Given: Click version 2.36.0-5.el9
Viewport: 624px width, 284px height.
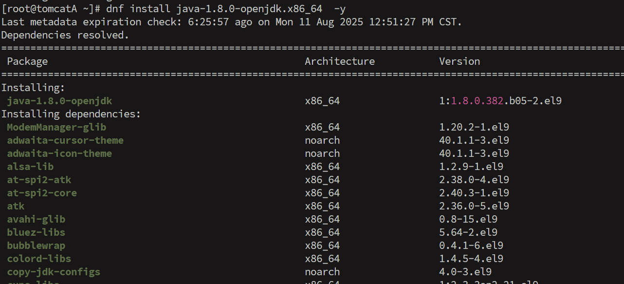Looking at the screenshot, I should [474, 206].
